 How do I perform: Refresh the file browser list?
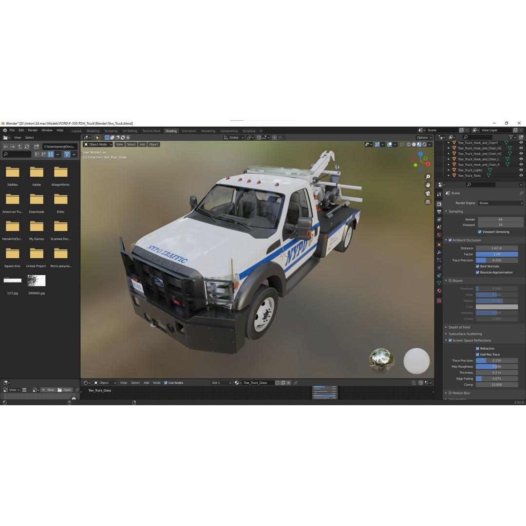(x=27, y=147)
